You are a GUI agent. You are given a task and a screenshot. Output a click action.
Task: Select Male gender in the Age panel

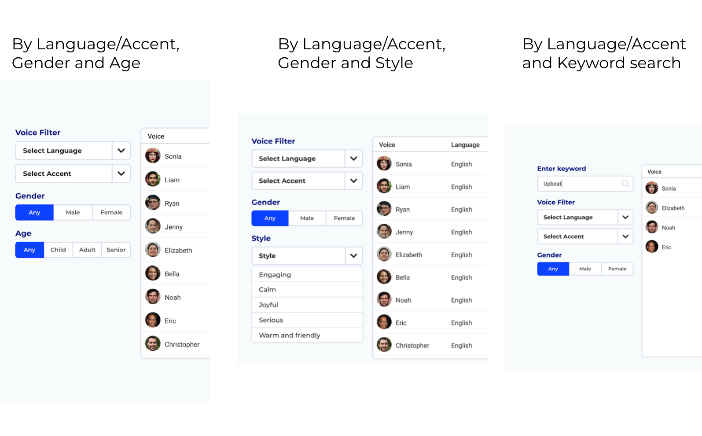pos(73,212)
